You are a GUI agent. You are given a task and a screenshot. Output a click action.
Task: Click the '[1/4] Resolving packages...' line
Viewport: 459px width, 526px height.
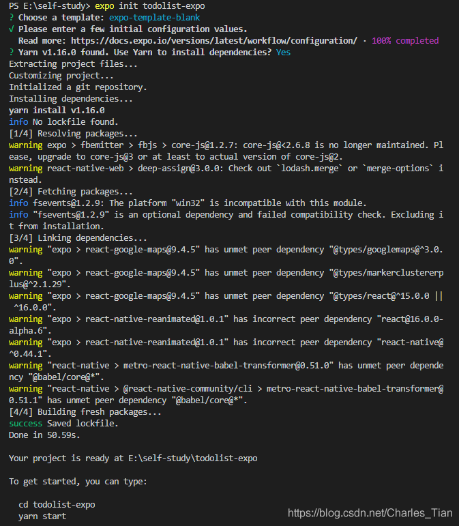73,134
